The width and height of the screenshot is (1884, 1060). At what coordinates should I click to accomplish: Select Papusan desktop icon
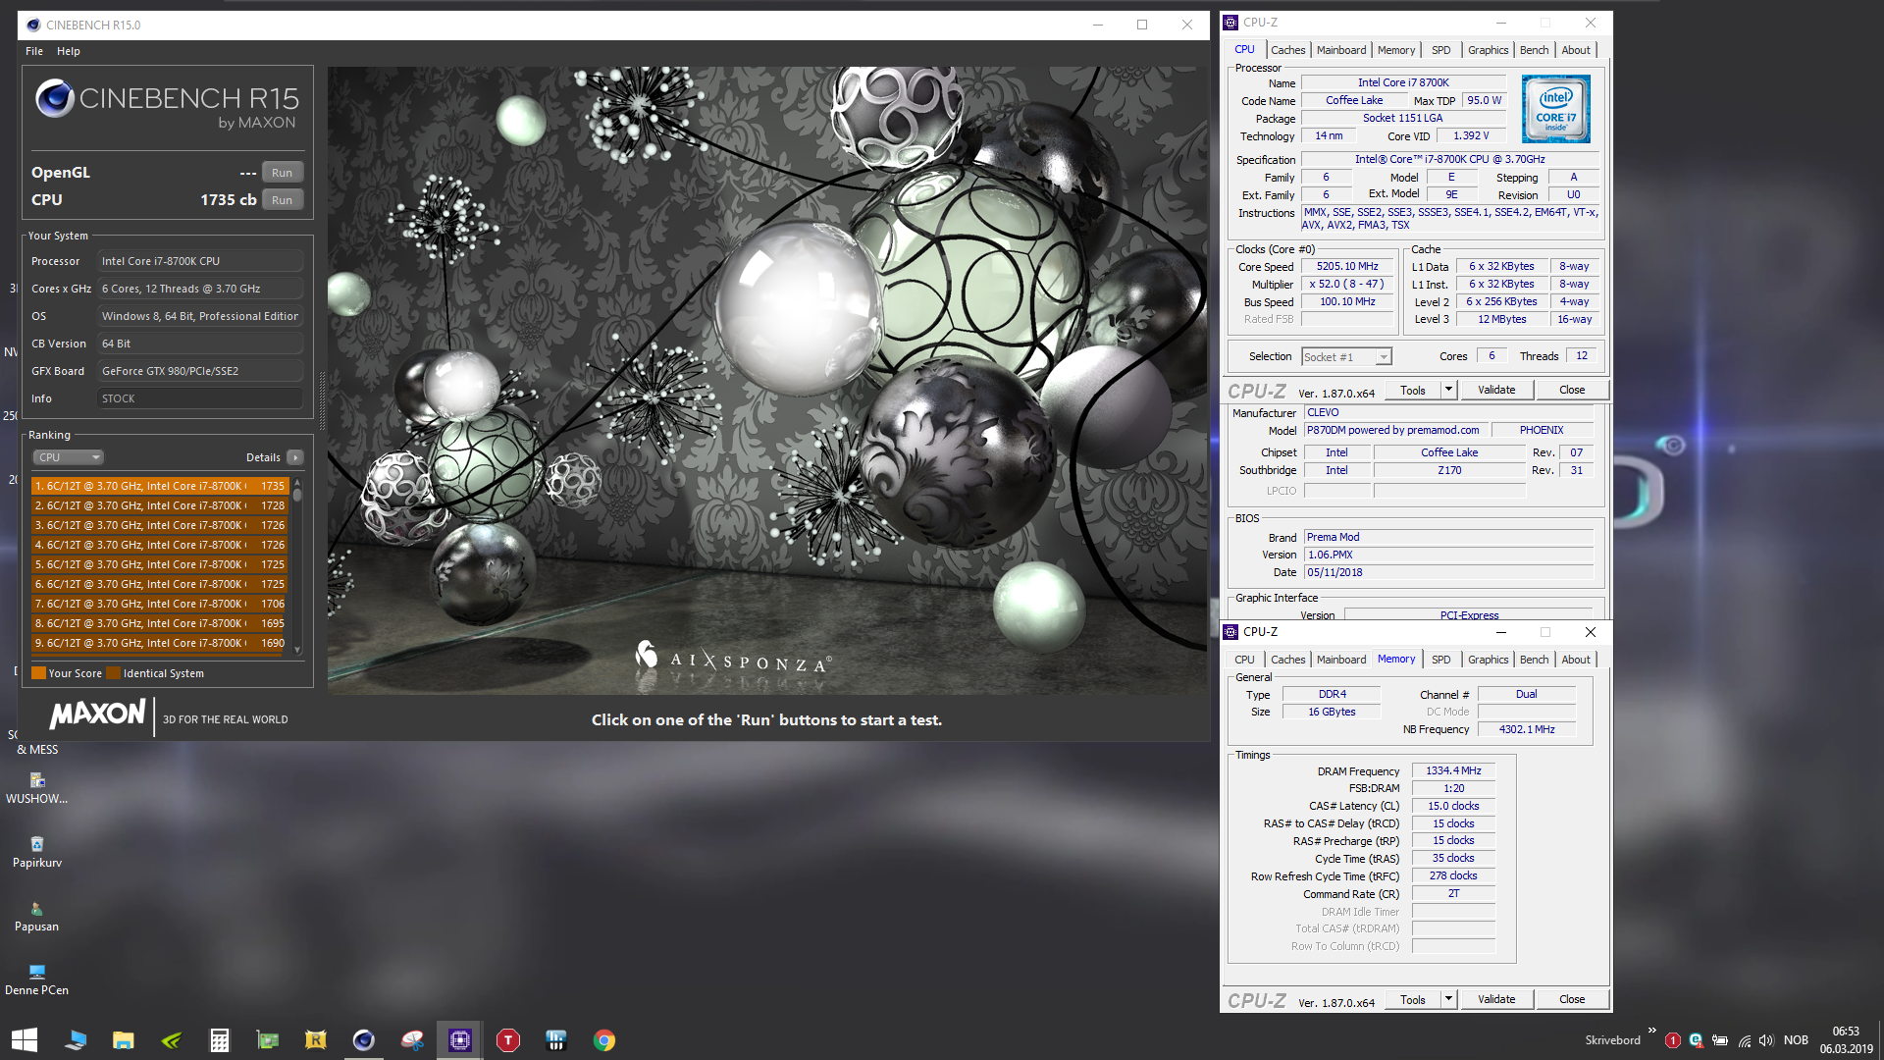point(36,916)
